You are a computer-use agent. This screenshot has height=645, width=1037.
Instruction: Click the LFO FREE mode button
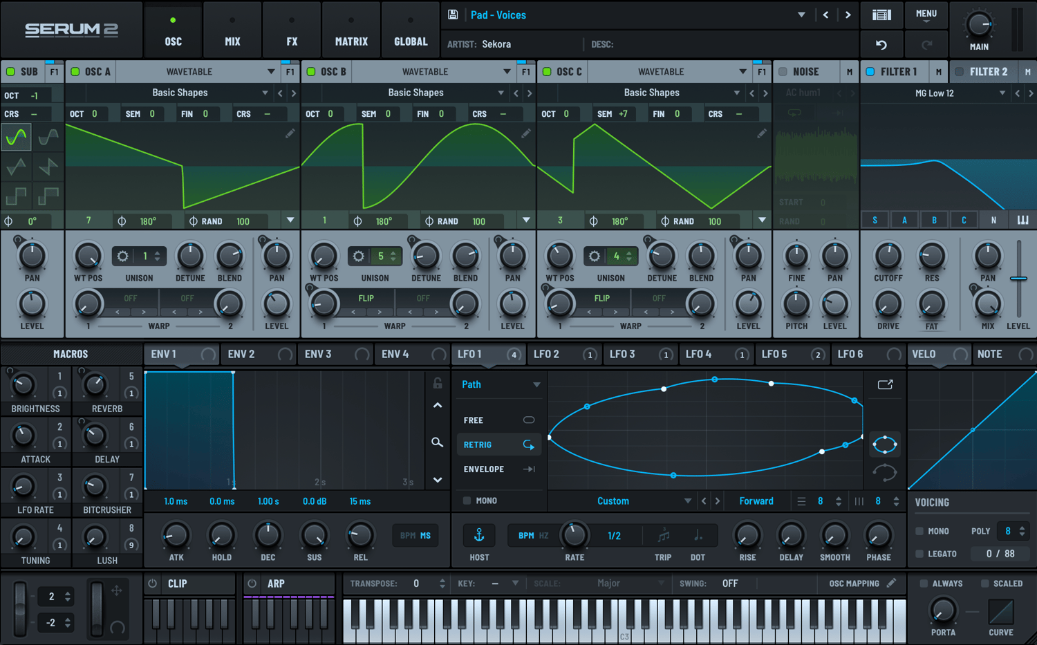point(498,420)
